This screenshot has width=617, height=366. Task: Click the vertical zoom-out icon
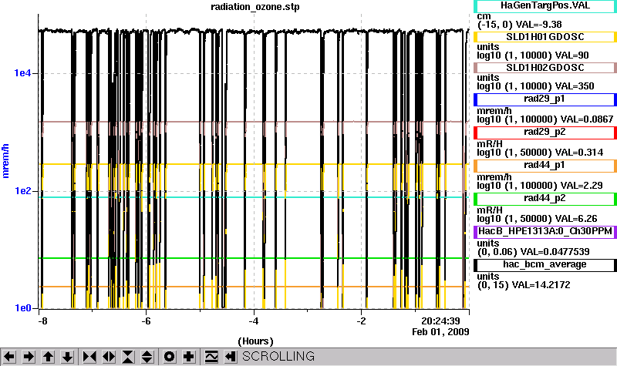147,357
